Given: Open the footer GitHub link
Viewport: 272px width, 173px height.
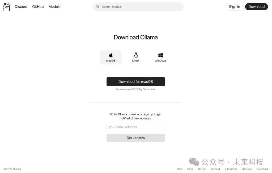Looking at the screenshot, I should tap(202, 169).
